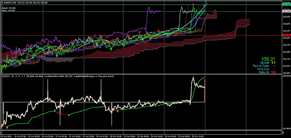The height and width of the screenshot is (138, 291).
Task: Click the Kalei(SMA(200)) indicator label
Action: pyautogui.click(x=82, y=76)
